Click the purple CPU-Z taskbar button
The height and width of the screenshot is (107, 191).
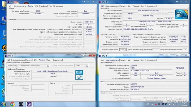[x=29, y=104]
